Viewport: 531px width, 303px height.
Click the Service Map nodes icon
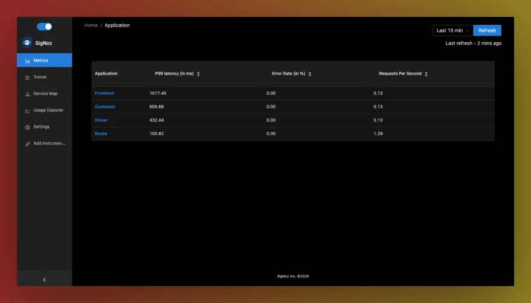(27, 94)
